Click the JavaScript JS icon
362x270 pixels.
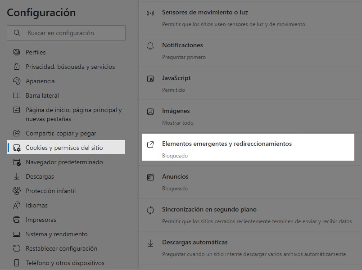[150, 79]
